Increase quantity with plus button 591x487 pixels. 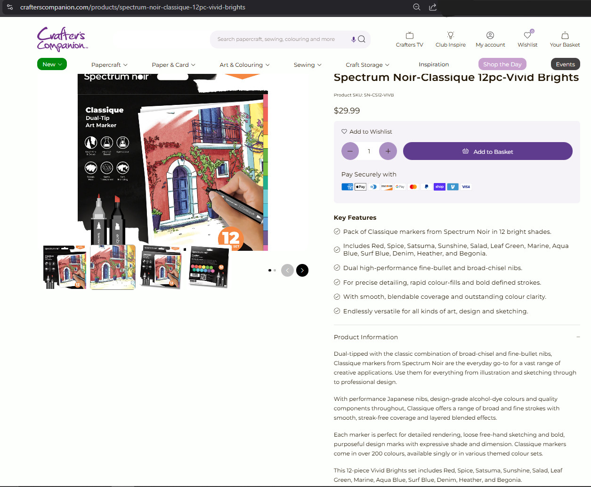point(388,151)
